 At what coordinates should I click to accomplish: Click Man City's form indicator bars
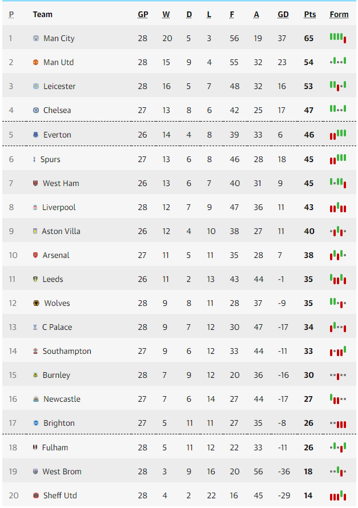click(x=338, y=38)
